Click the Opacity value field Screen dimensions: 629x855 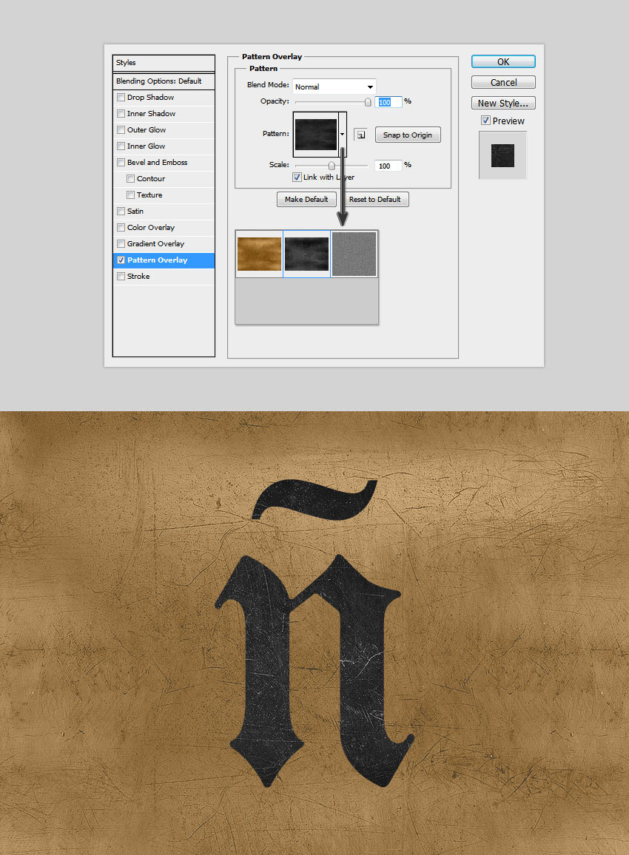[388, 103]
